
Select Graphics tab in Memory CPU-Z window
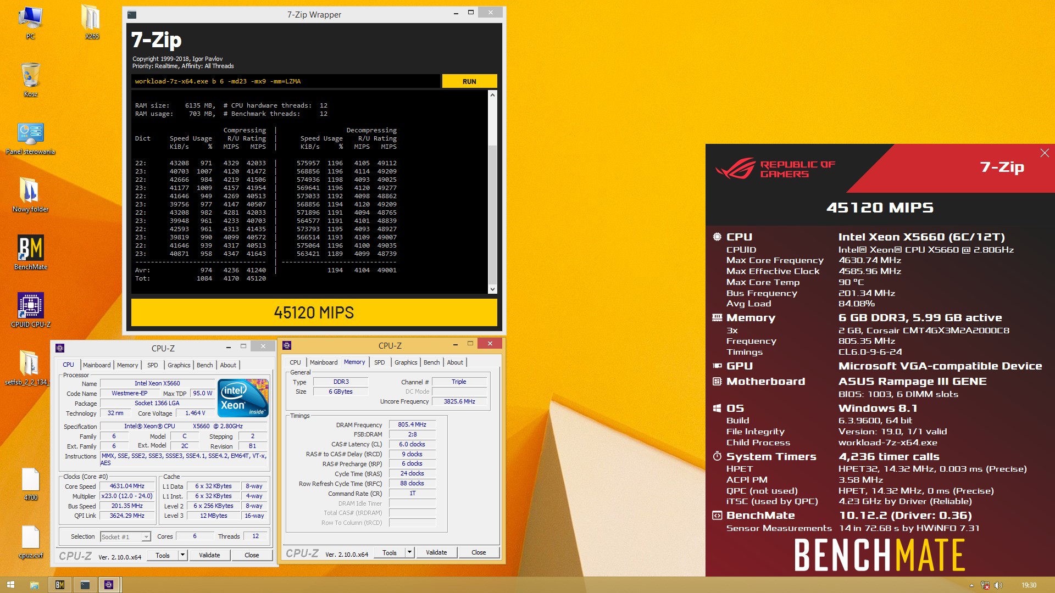click(406, 362)
